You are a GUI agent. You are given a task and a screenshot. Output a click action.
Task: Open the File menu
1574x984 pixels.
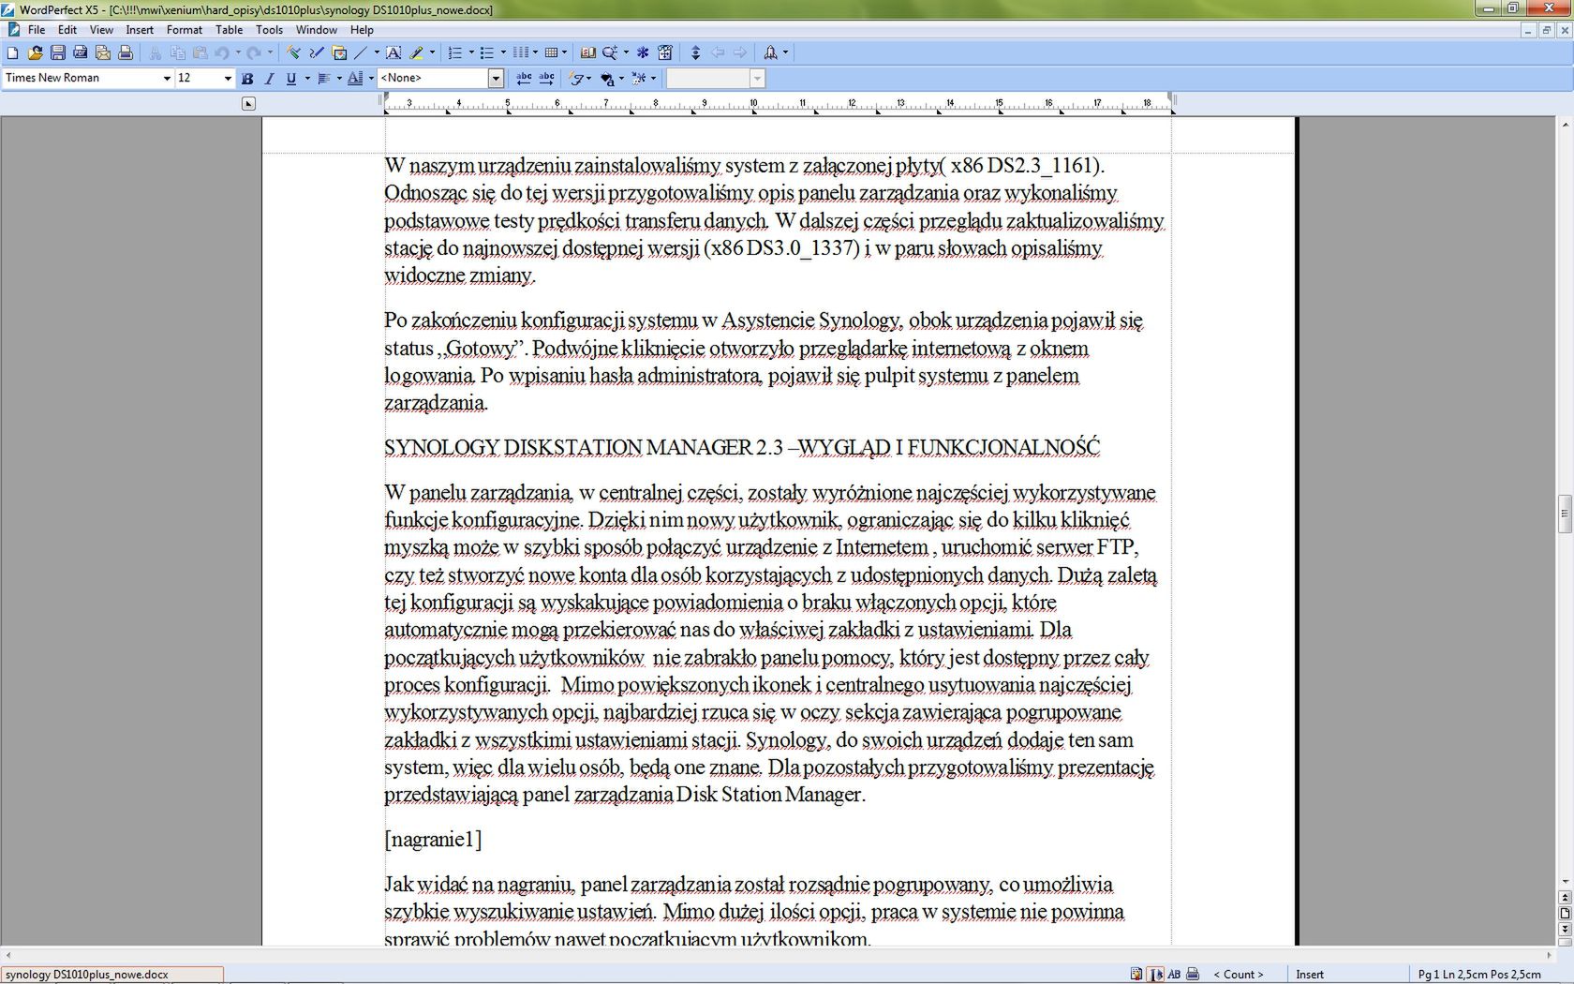coord(37,30)
